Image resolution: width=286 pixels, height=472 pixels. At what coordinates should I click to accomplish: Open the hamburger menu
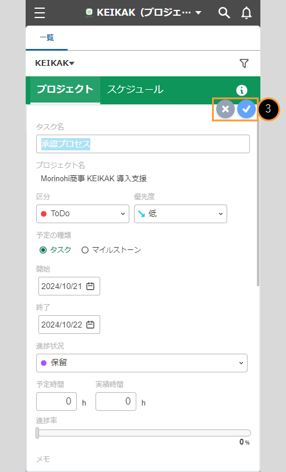(40, 13)
